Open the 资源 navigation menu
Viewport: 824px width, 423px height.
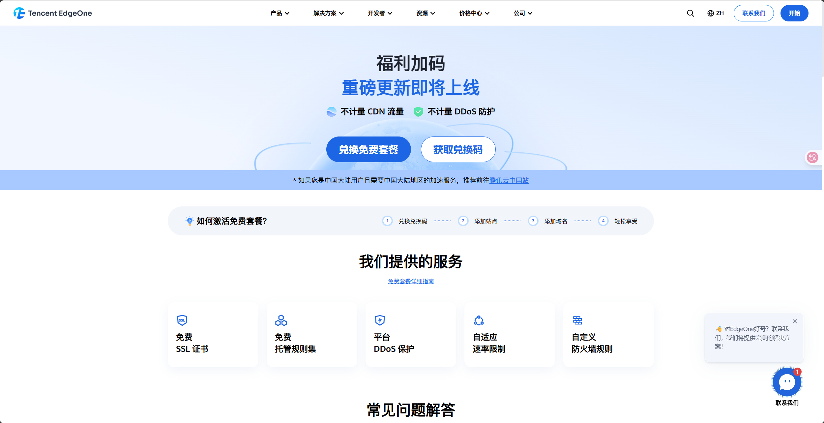tap(425, 13)
